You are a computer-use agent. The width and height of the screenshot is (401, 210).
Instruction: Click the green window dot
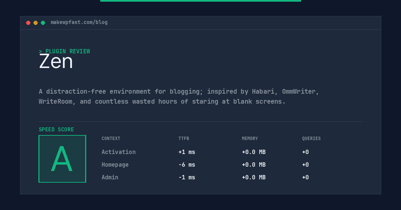tap(43, 23)
